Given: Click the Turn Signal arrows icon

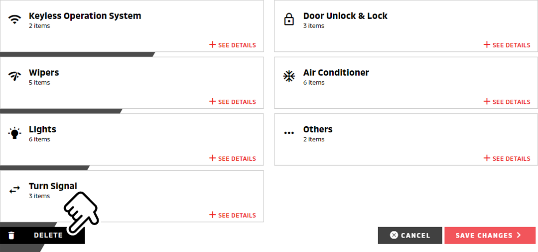Looking at the screenshot, I should (14, 190).
